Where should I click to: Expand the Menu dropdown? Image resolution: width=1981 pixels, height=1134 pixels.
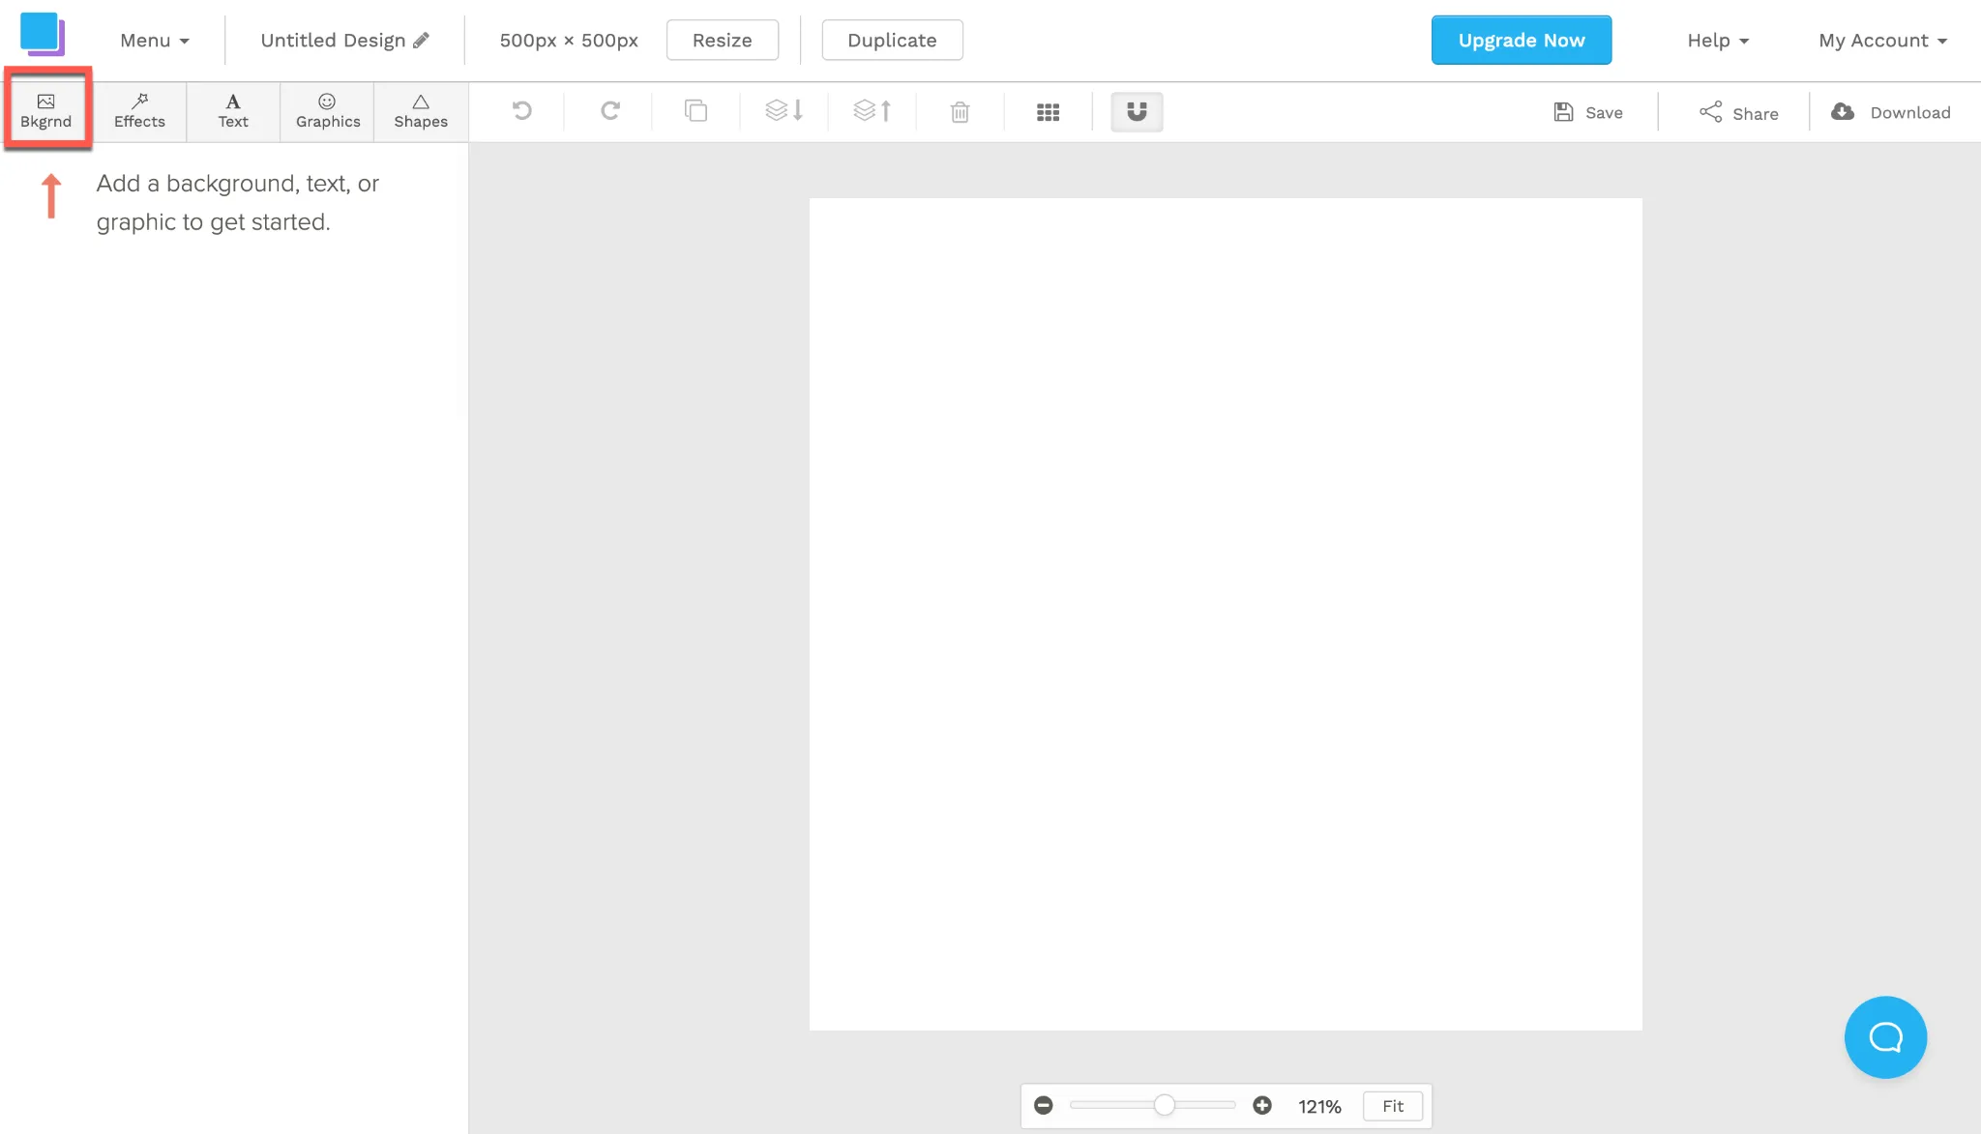pyautogui.click(x=155, y=41)
